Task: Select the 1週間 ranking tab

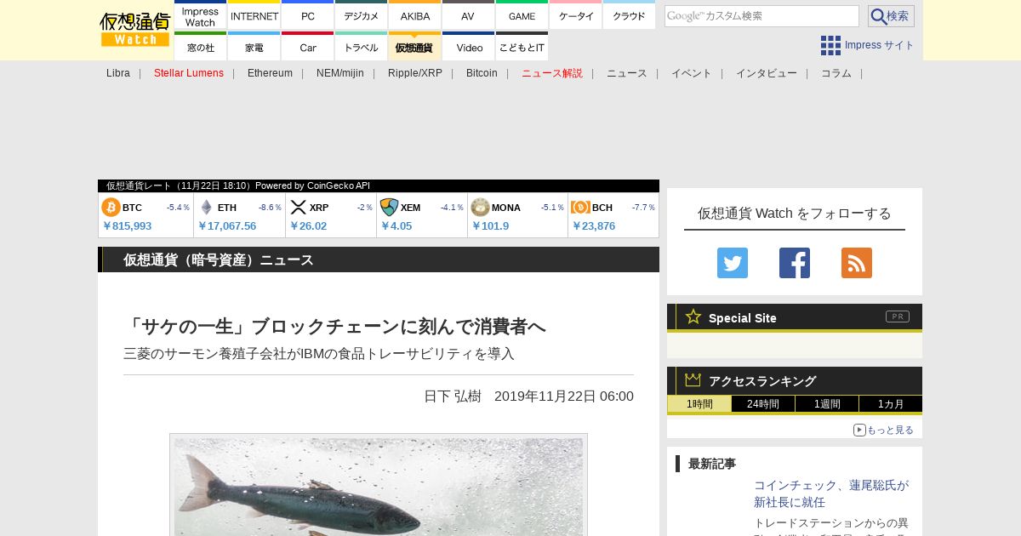Action: click(827, 404)
